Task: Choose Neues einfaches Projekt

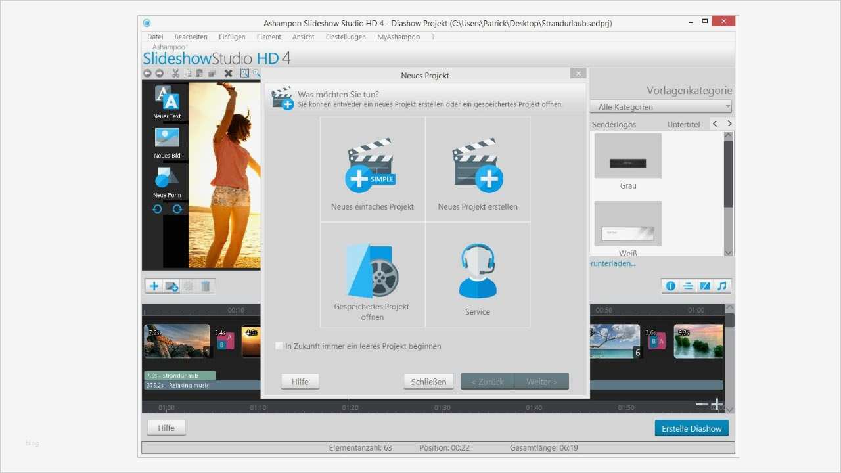Action: point(373,169)
